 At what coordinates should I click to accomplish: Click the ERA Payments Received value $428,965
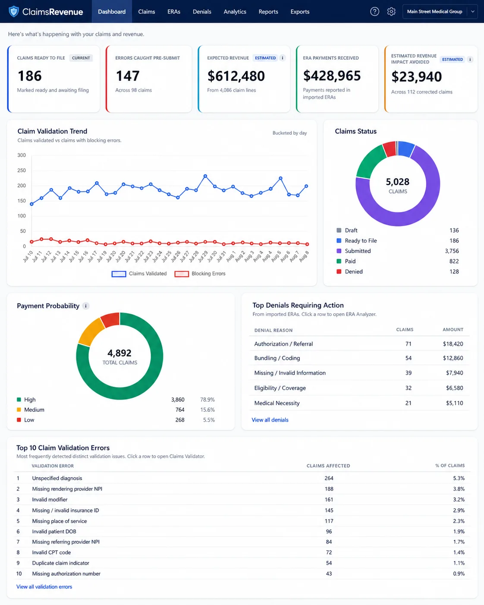332,76
